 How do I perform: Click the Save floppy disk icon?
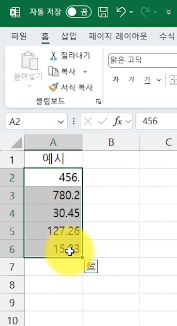click(103, 12)
